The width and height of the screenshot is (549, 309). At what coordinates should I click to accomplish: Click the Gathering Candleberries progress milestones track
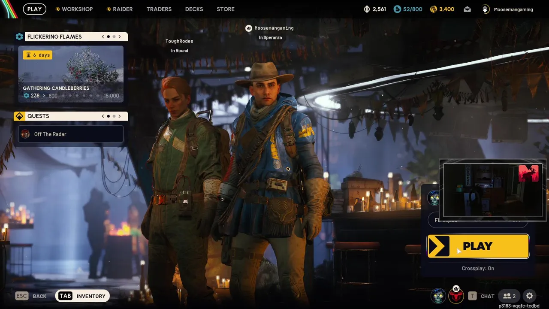click(x=80, y=96)
